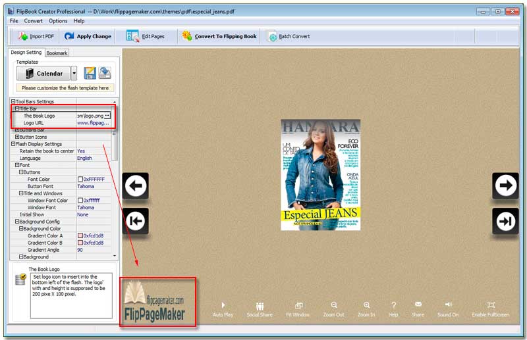Collapse Title and Windows node

coord(21,193)
